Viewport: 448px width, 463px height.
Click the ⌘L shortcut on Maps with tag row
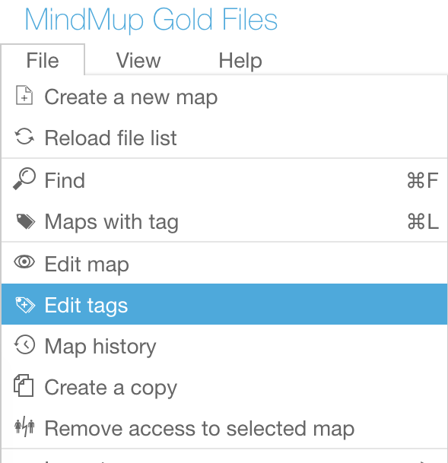[423, 221]
